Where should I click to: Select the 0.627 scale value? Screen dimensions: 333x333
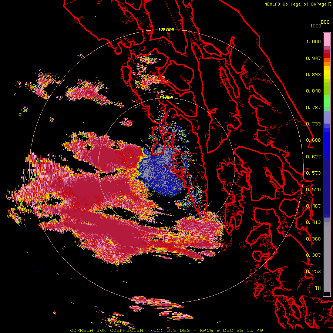click(x=313, y=157)
